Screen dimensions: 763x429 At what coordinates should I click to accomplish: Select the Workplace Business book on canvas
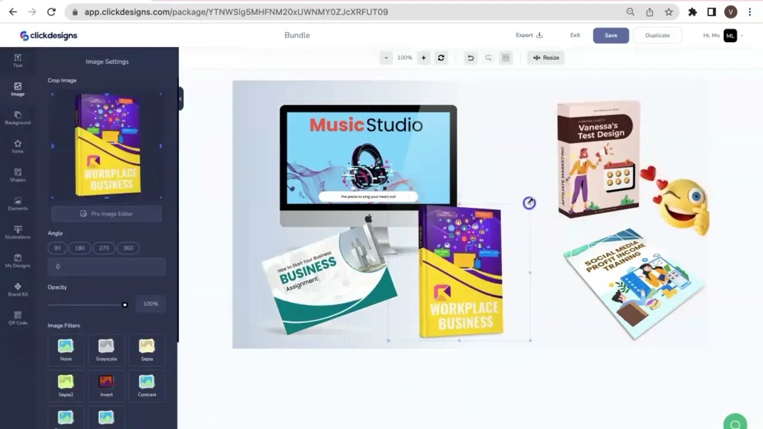click(x=460, y=272)
